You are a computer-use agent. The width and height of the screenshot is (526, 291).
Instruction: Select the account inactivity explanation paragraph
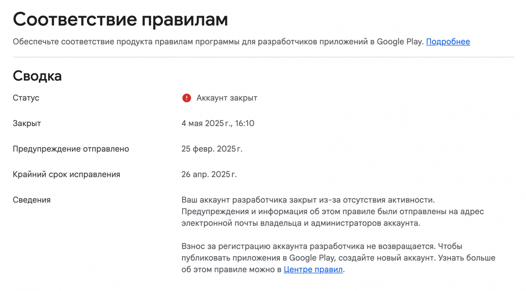pos(332,211)
